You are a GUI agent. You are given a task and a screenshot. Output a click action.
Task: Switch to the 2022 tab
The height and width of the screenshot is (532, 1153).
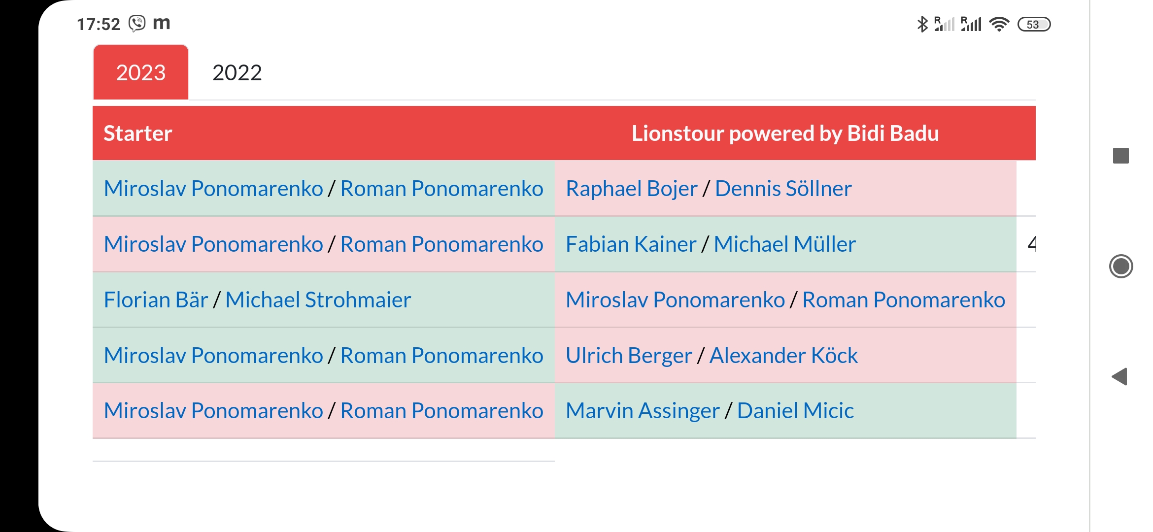coord(237,73)
